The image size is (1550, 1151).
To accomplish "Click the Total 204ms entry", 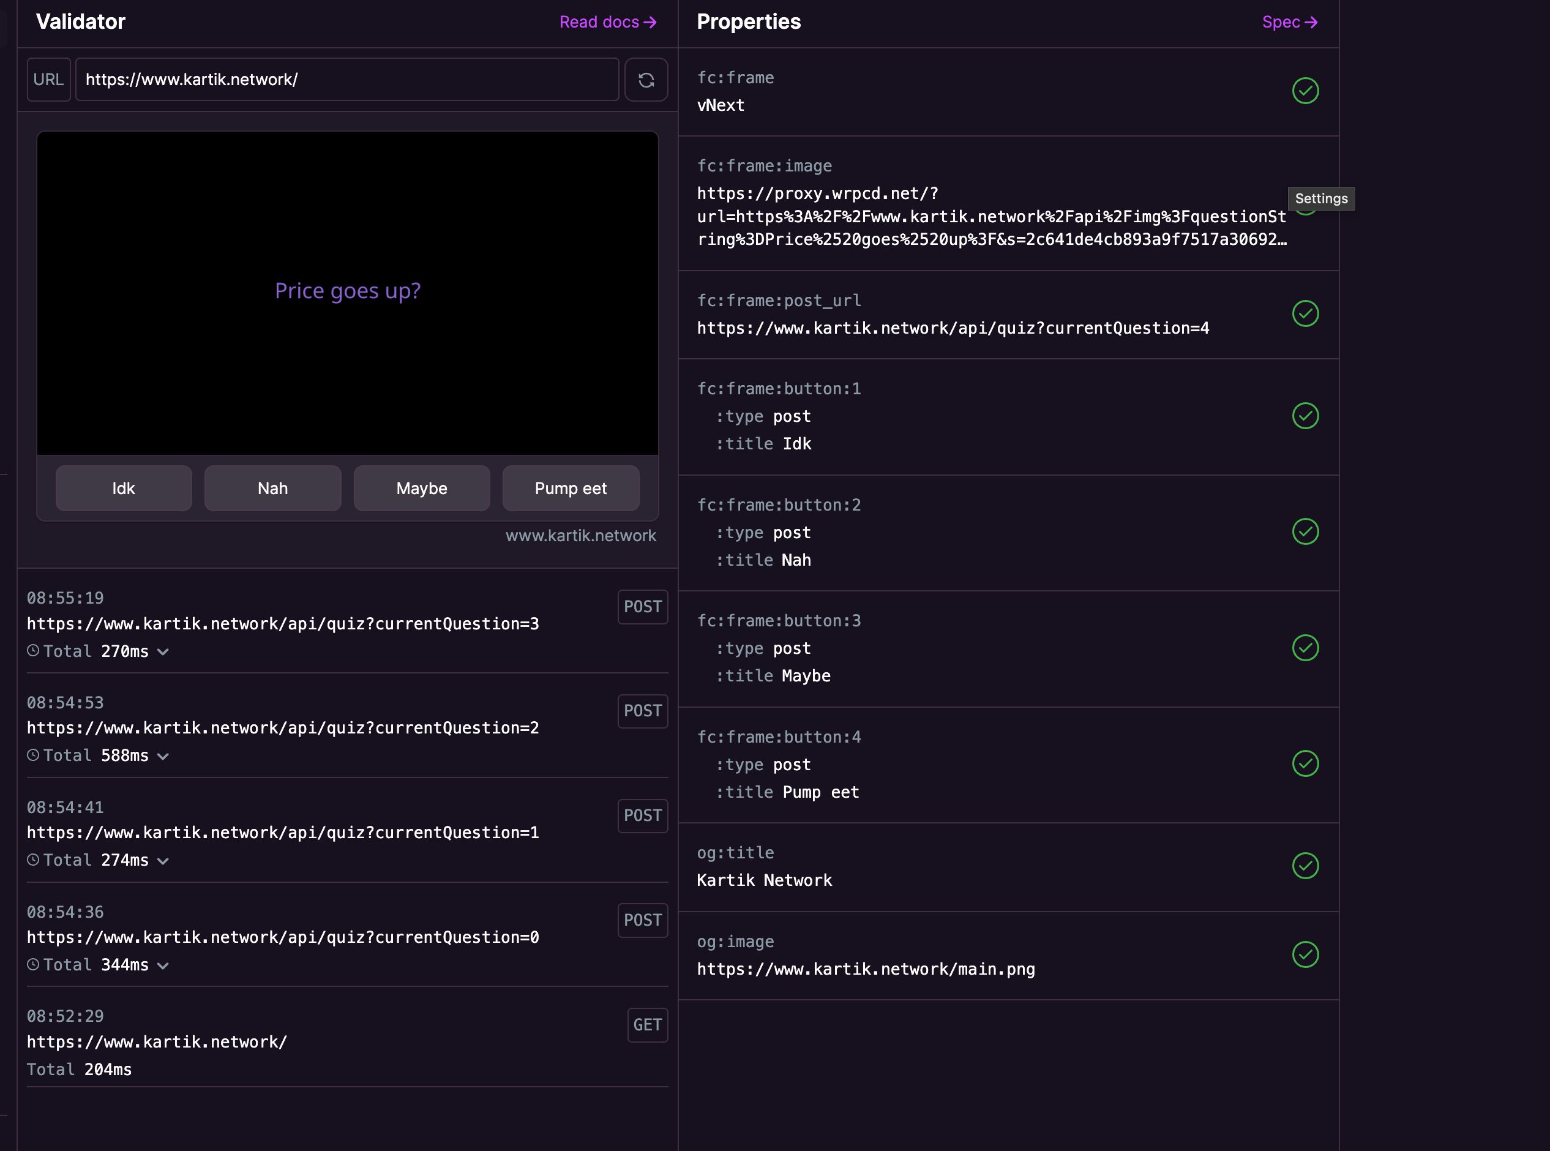I will [x=79, y=1070].
